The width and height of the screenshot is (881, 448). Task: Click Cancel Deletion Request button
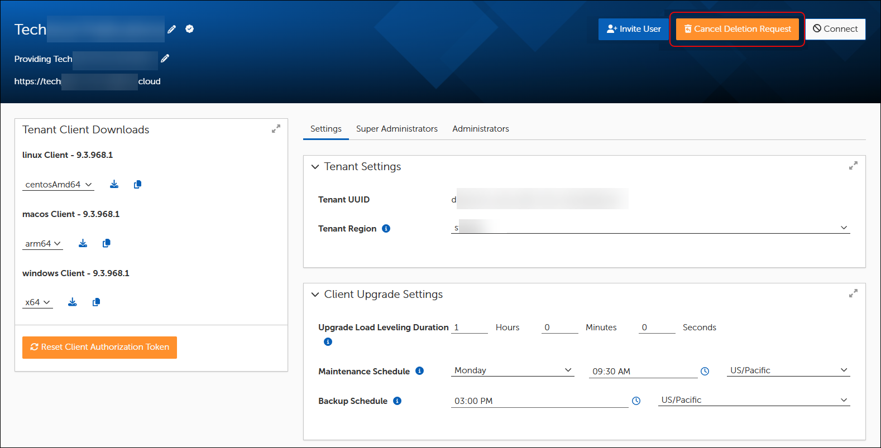(x=738, y=29)
